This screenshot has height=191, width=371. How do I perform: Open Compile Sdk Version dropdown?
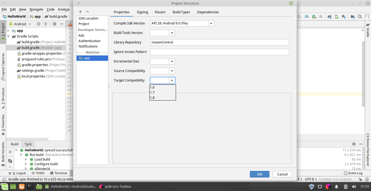pyautogui.click(x=211, y=23)
